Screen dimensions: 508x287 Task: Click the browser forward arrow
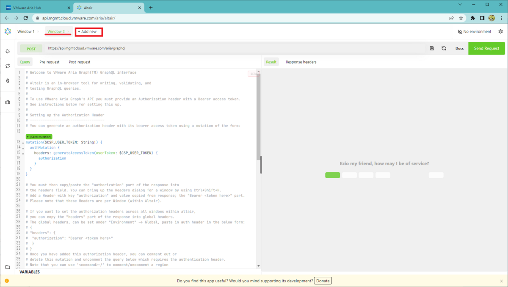pyautogui.click(x=16, y=18)
